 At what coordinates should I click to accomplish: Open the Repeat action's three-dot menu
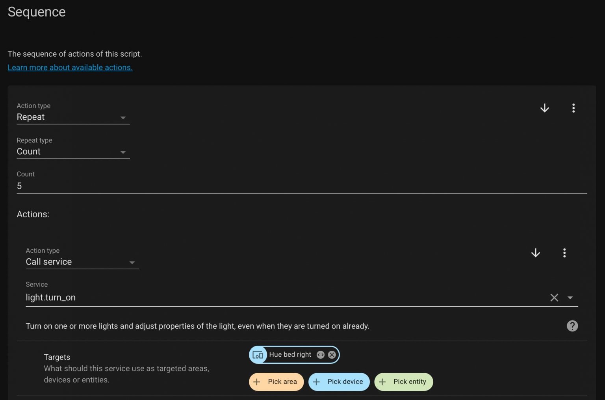[573, 108]
